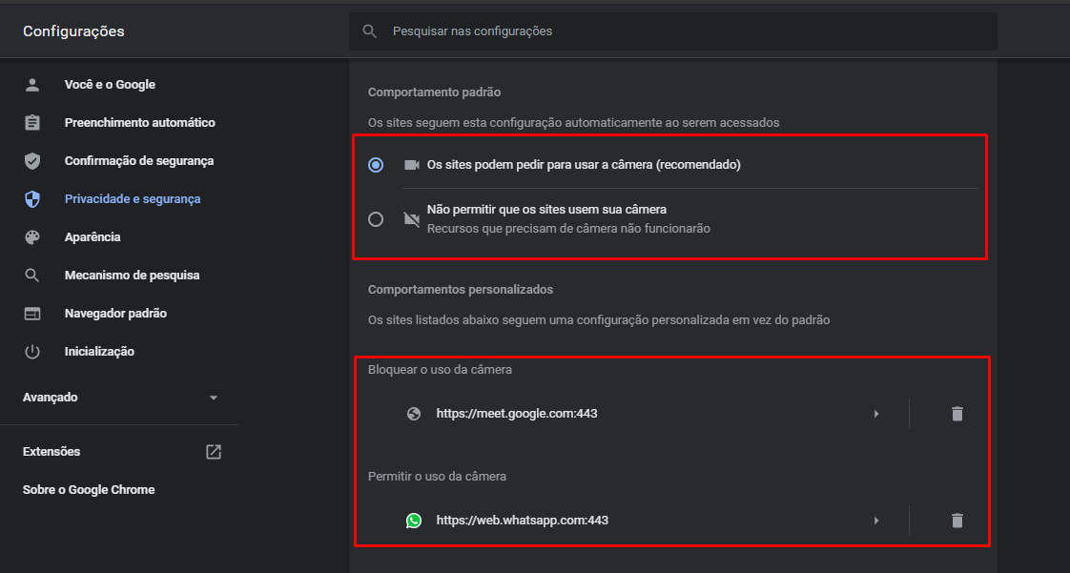Expand the Avançado section arrow
Screen dimensions: 1070x573
(x=214, y=398)
